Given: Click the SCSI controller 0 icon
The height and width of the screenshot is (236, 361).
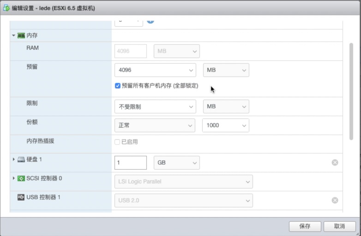Looking at the screenshot, I should pyautogui.click(x=21, y=178).
